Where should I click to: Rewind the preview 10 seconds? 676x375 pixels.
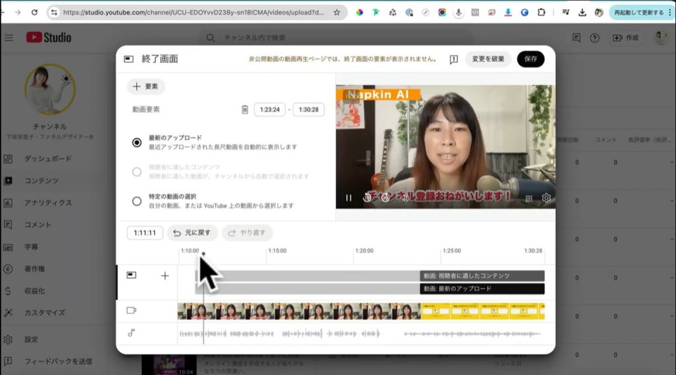click(367, 197)
